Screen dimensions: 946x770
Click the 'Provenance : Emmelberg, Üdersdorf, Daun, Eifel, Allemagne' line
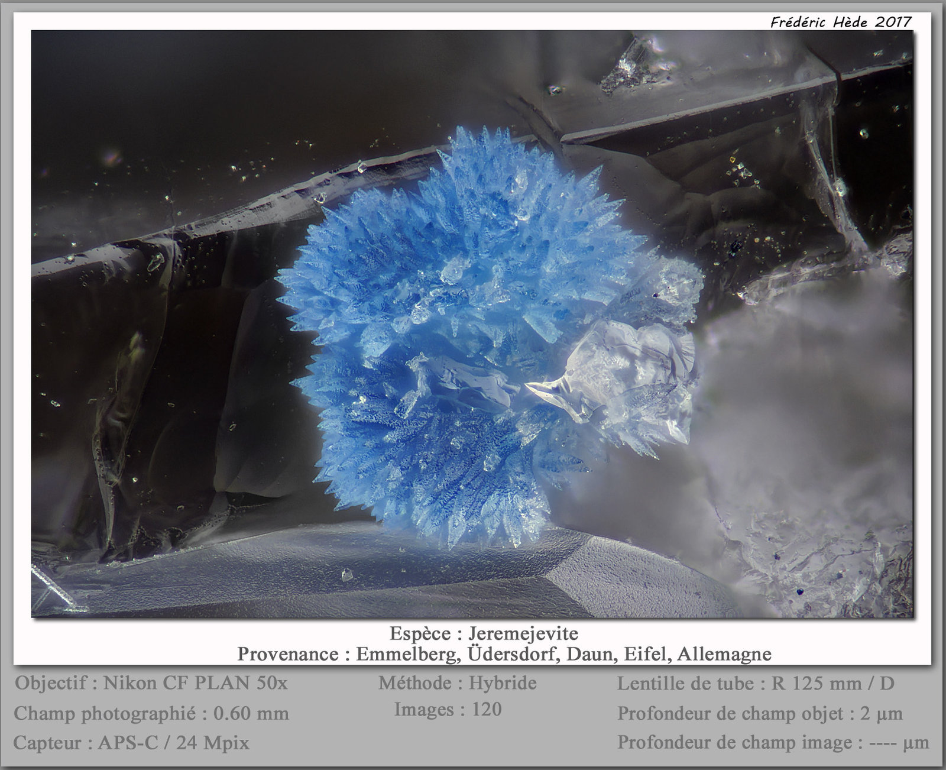504,653
